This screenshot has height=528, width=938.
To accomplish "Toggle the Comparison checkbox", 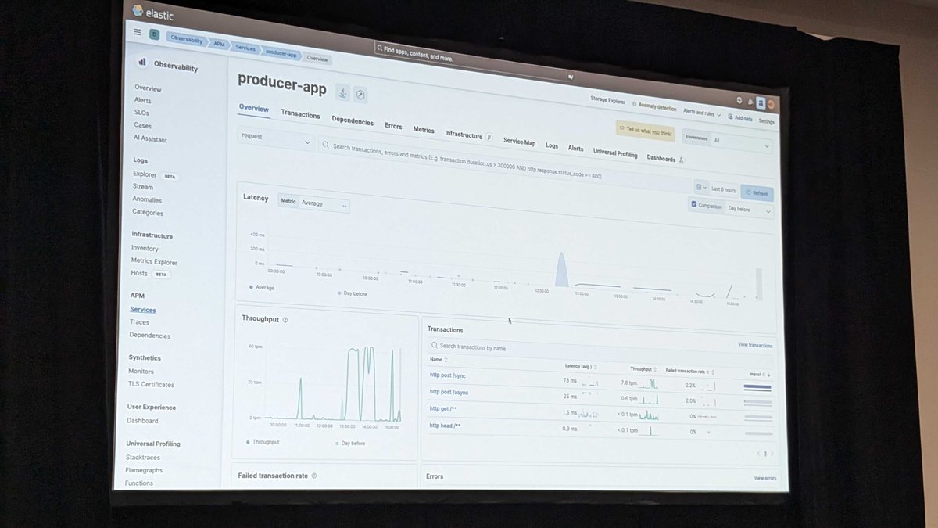I will (x=693, y=204).
